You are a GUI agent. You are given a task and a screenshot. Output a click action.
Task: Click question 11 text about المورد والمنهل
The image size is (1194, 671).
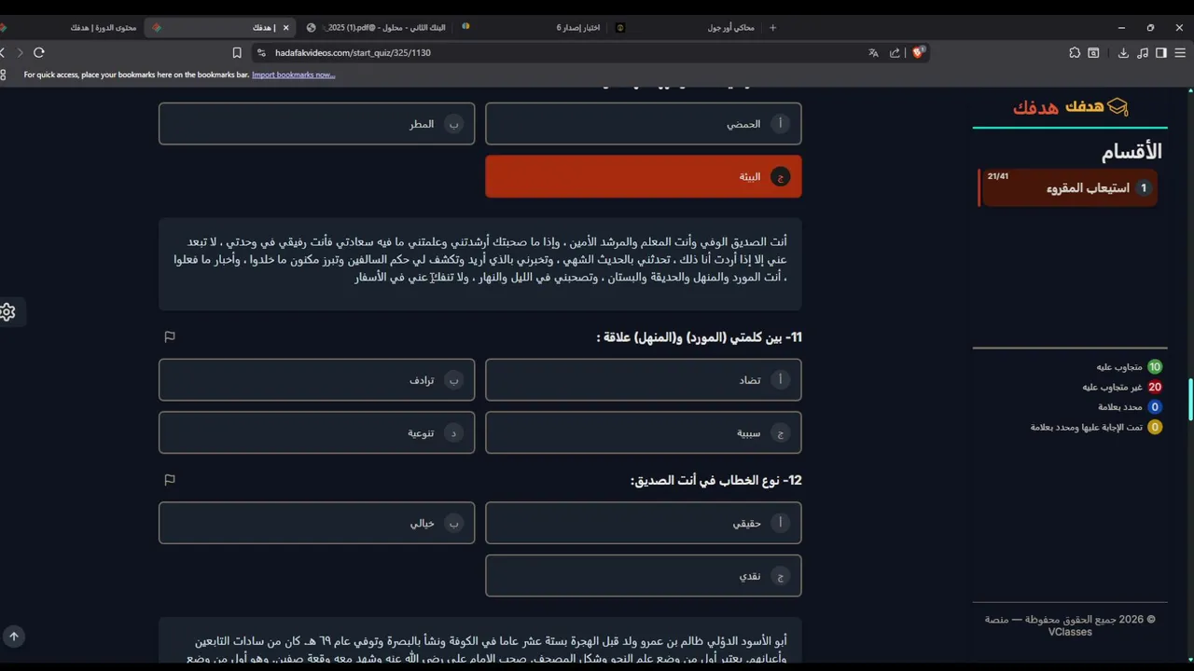pos(699,337)
